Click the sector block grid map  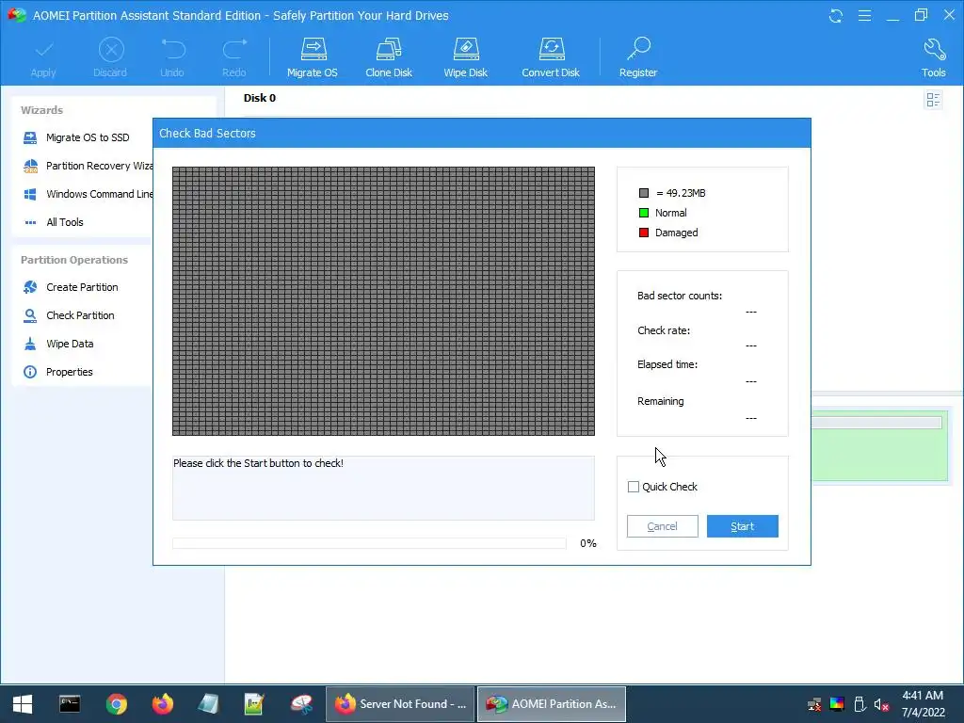tap(383, 301)
